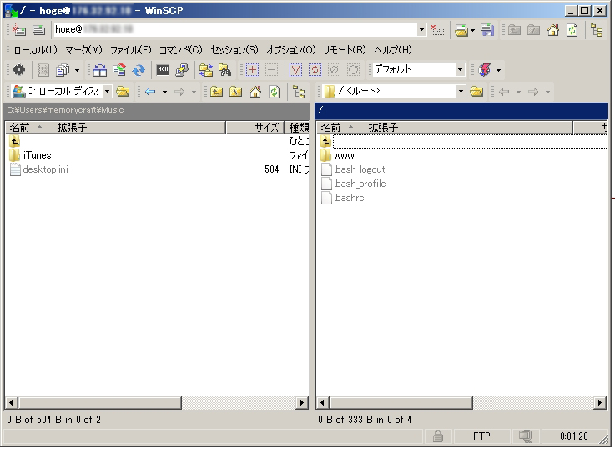
Task: Click the FTP protocol status indicator
Action: [x=481, y=436]
